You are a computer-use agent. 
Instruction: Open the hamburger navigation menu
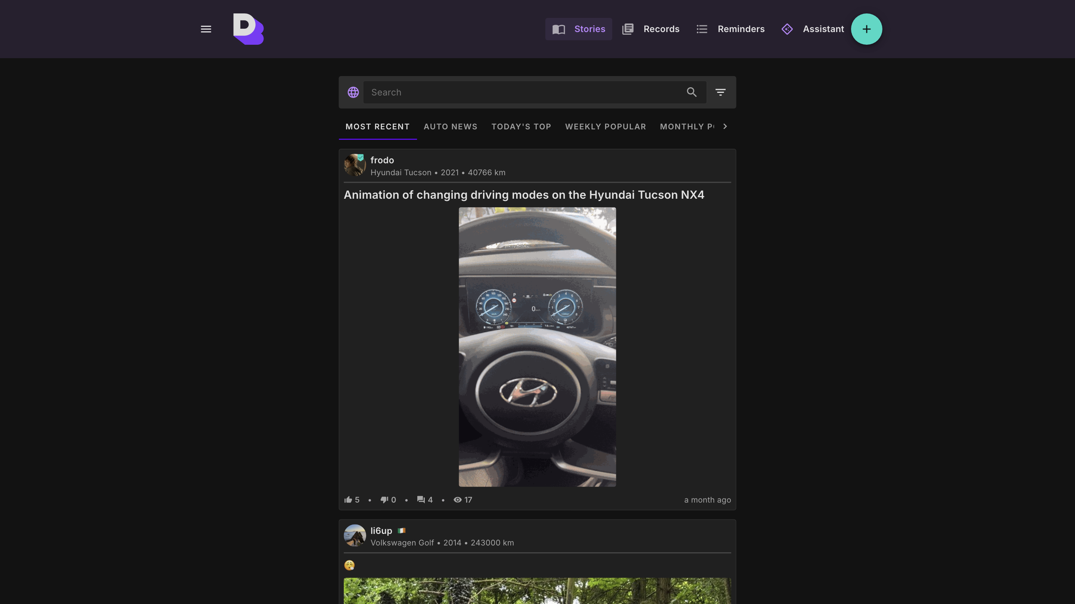pos(206,29)
